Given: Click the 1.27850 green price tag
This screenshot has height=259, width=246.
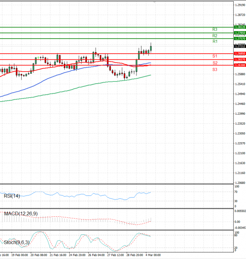Looking at the screenshot, I should coord(240,32).
